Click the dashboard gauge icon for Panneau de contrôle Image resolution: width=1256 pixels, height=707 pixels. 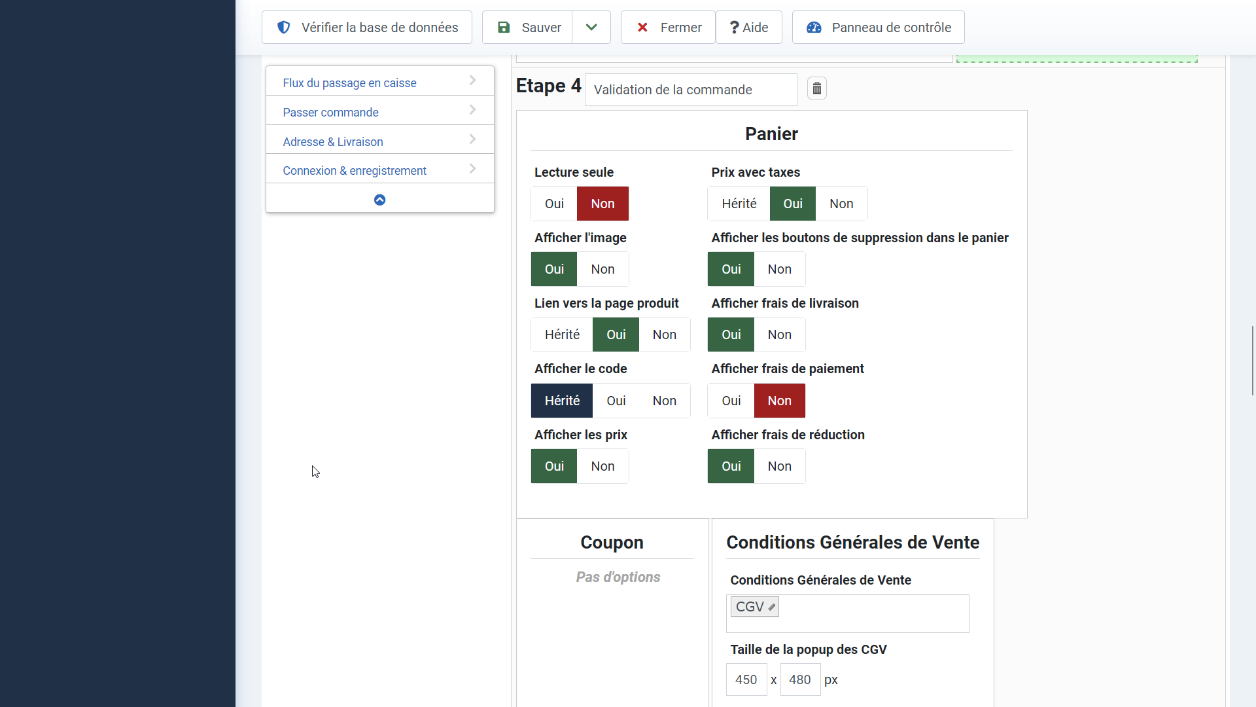(x=814, y=27)
